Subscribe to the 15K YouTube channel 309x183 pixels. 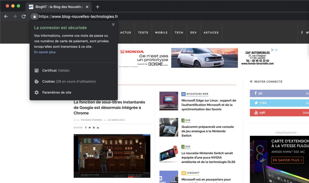(x=280, y=112)
